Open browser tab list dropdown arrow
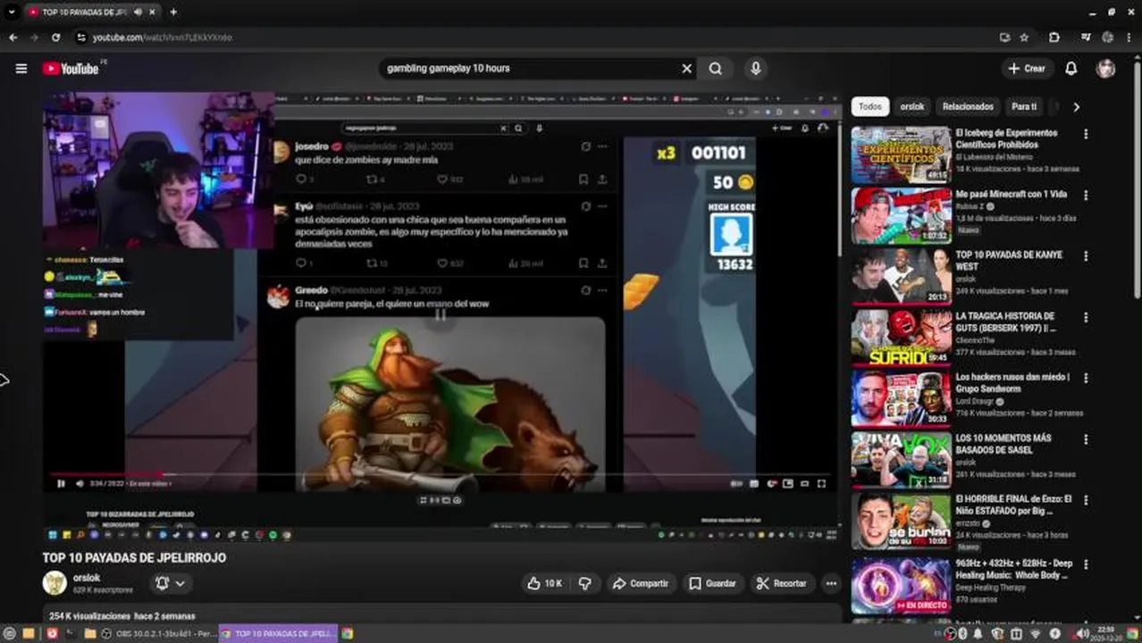The image size is (1142, 643). 11,13
